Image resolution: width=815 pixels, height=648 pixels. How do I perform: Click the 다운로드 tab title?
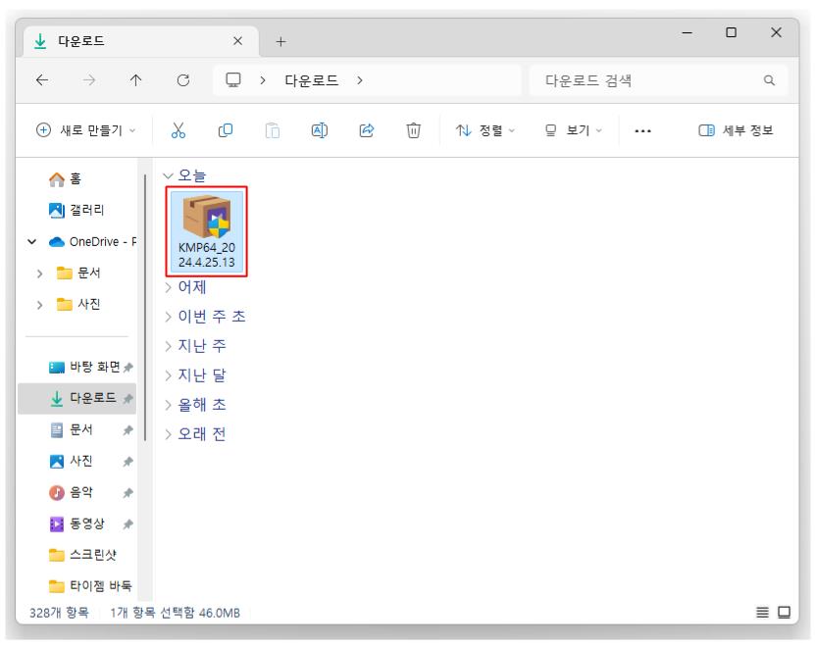[81, 41]
